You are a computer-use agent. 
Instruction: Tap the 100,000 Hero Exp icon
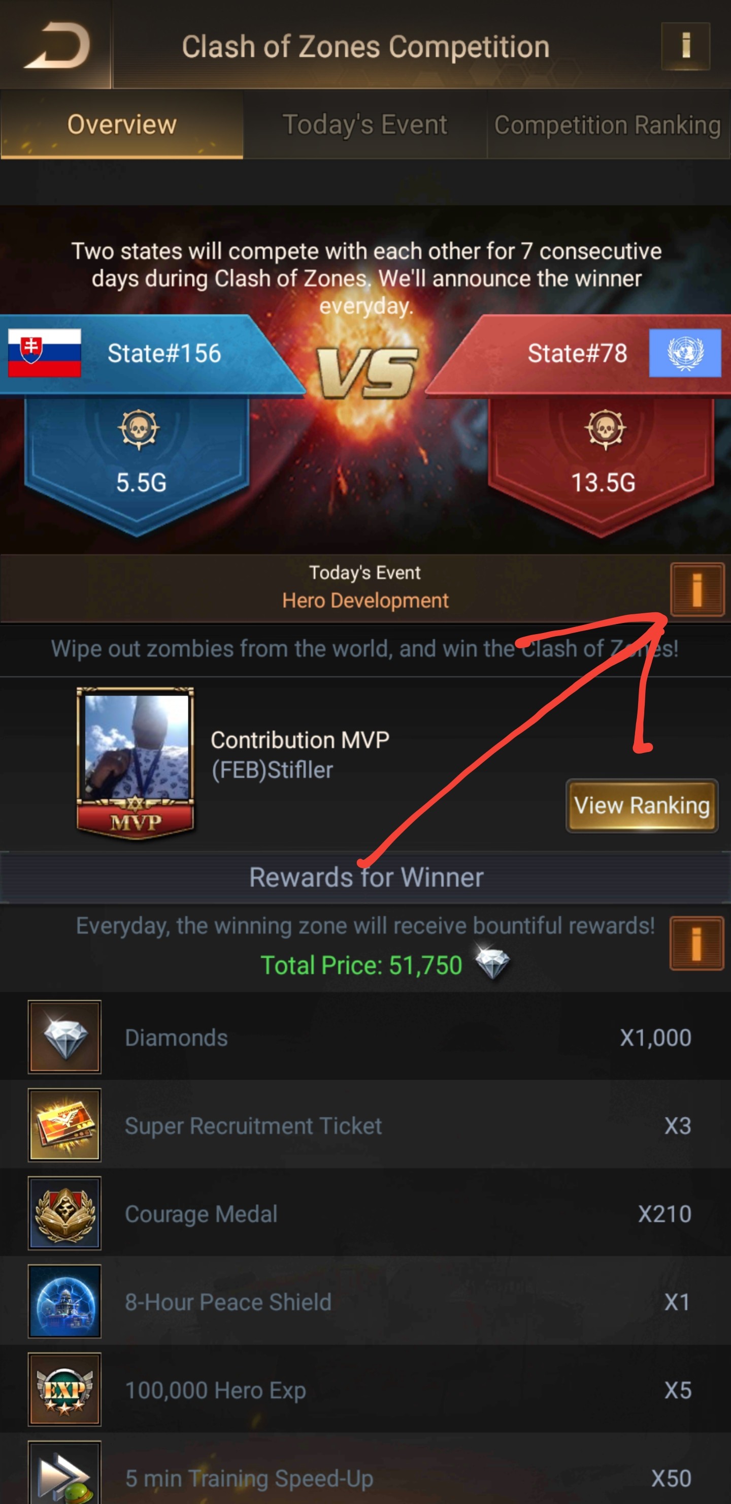tap(64, 1390)
